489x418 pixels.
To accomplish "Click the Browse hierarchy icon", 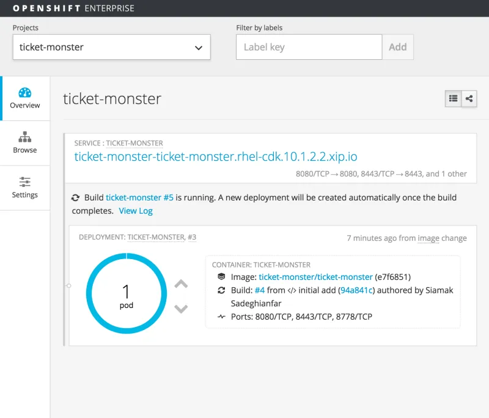I will pos(25,137).
